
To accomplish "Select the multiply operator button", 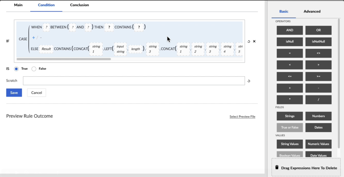I will (290, 100).
